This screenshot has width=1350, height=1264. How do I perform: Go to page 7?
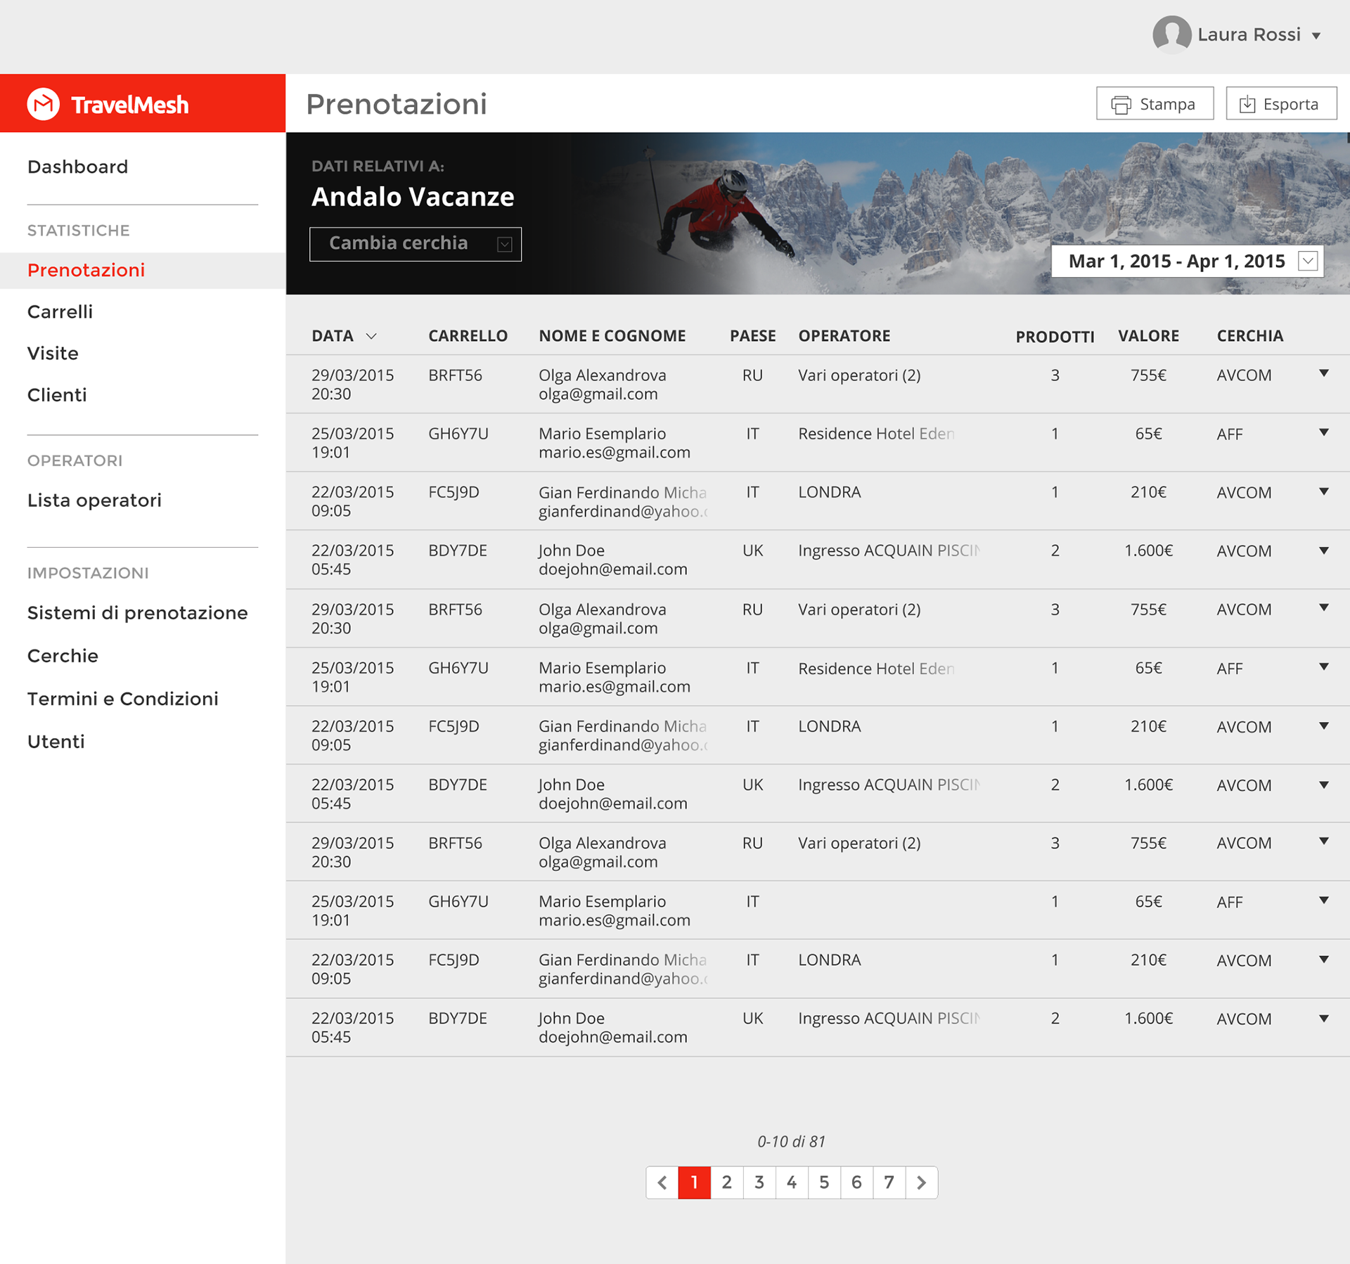889,1182
